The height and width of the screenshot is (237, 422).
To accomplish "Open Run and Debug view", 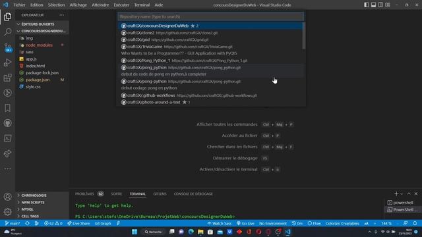I will tap(7, 63).
